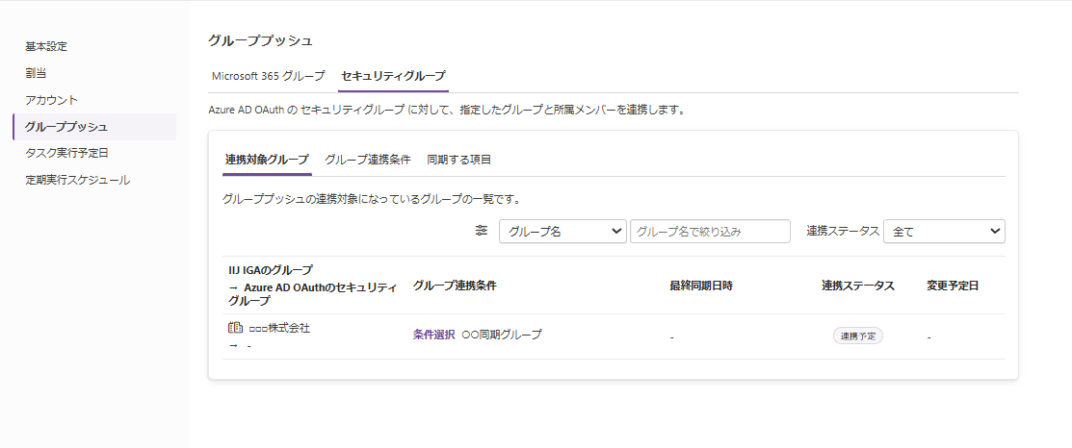Click the building icon beside □□□株式会社
This screenshot has width=1072, height=448.
click(x=235, y=328)
